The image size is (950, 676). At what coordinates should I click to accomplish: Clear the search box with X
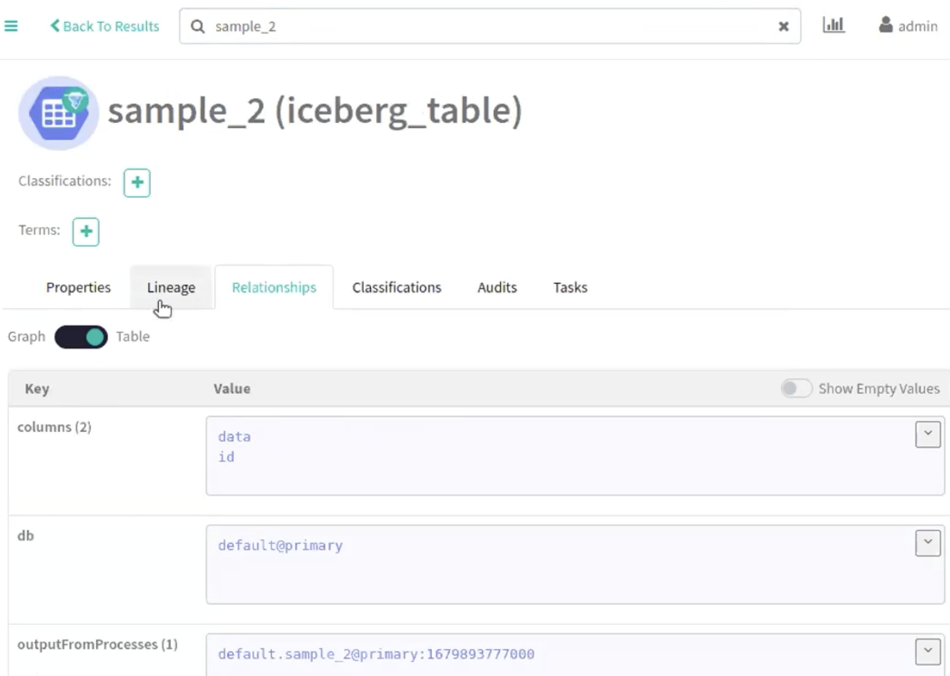(x=783, y=27)
